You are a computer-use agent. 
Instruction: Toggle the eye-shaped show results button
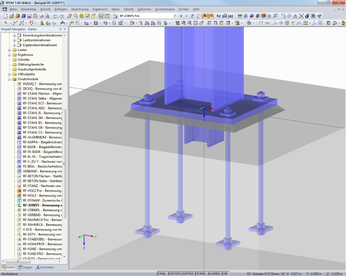click(x=205, y=16)
